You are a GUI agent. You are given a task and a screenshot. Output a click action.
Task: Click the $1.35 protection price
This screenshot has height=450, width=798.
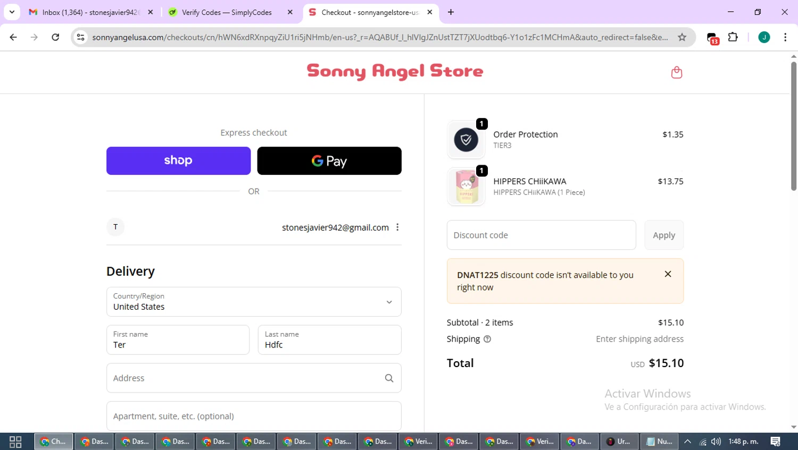pyautogui.click(x=673, y=134)
